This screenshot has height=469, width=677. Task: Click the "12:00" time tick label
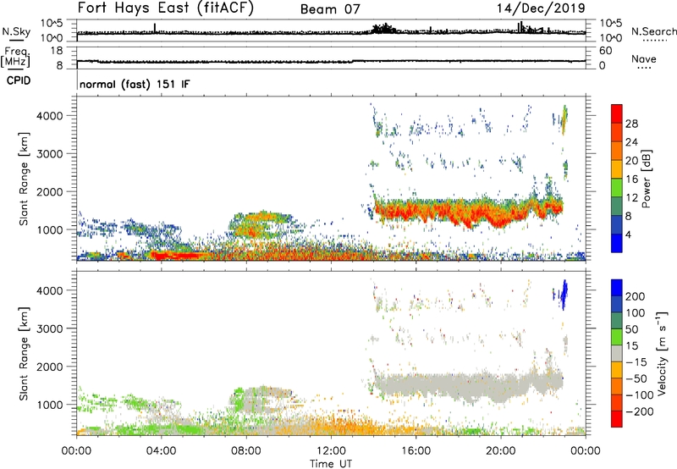pos(331,451)
